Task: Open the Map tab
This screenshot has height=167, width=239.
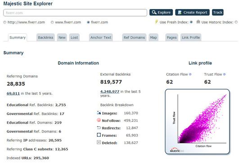Action: (x=153, y=37)
